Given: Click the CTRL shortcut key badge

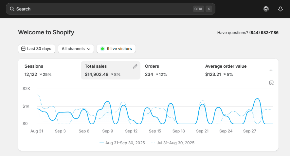Looking at the screenshot, I should point(198,9).
